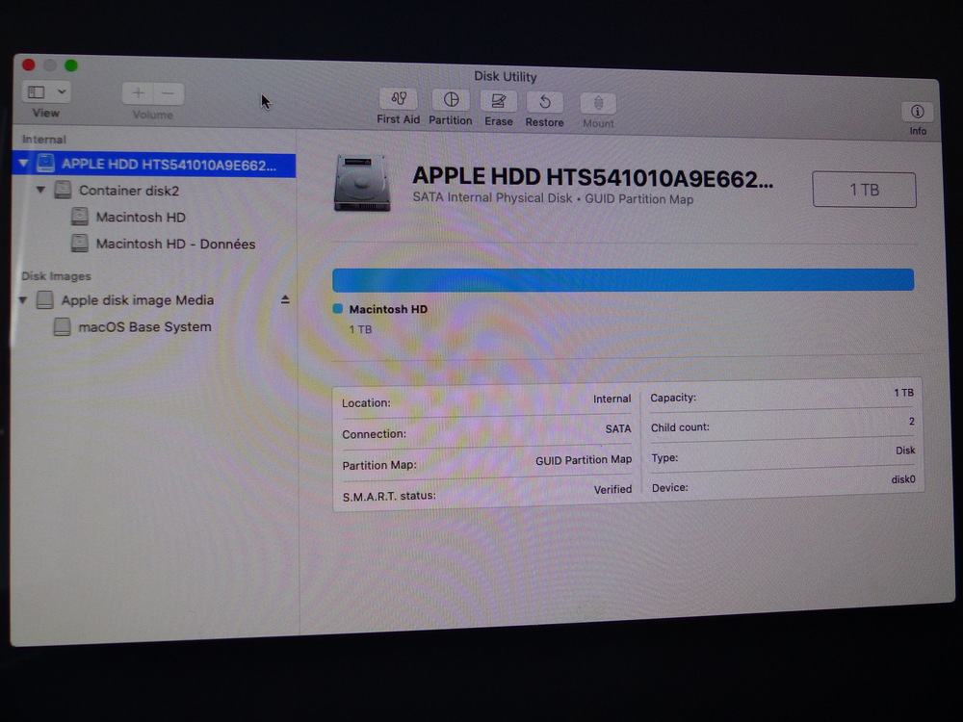Click the Disk Images sidebar header
This screenshot has height=722, width=963.
click(x=56, y=276)
